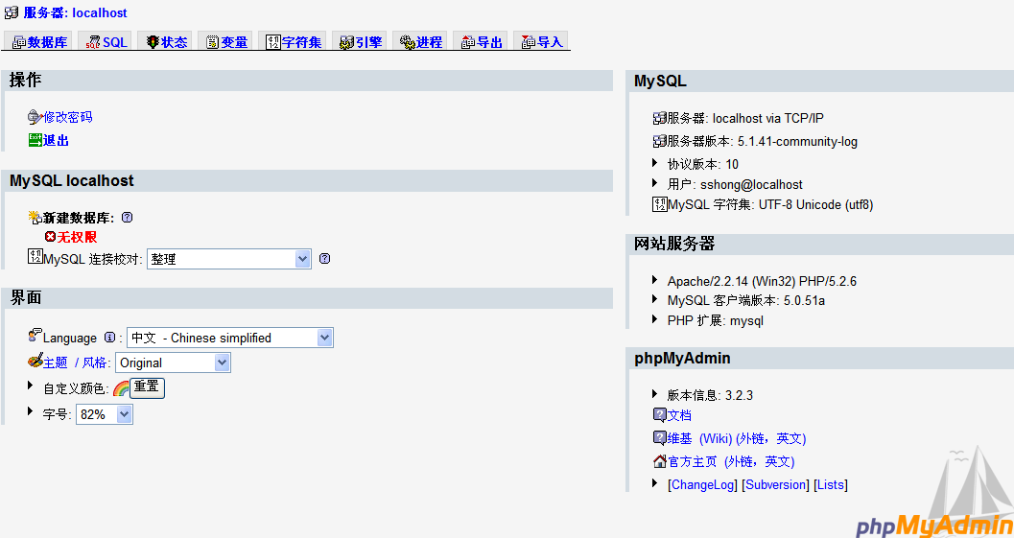
Task: Click the red no-privileges icon
Action: coord(51,237)
